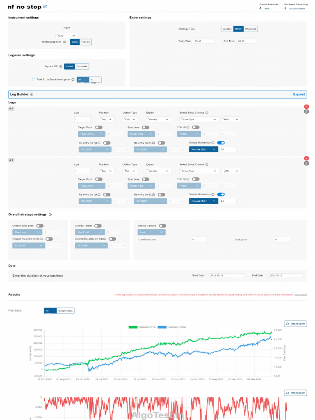
Task: Click Buy Backtests link
Action: (297, 9)
